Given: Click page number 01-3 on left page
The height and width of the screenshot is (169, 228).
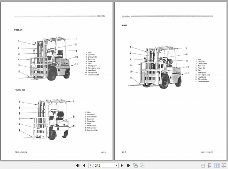Looking at the screenshot, I should tap(103, 152).
